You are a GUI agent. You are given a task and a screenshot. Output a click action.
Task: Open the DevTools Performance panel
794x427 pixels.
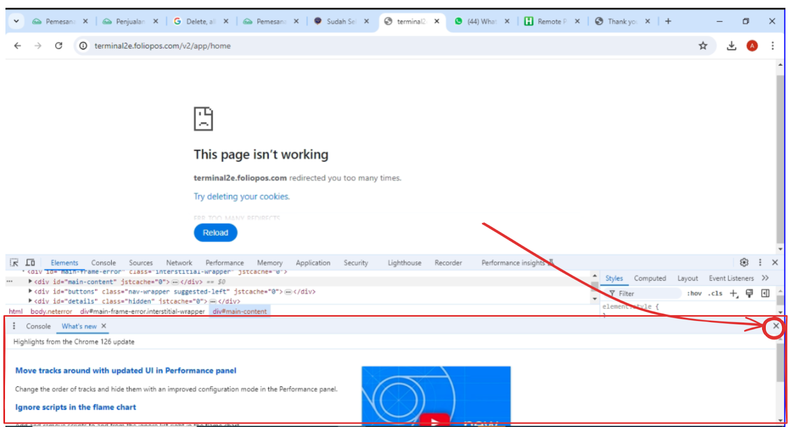pos(225,263)
